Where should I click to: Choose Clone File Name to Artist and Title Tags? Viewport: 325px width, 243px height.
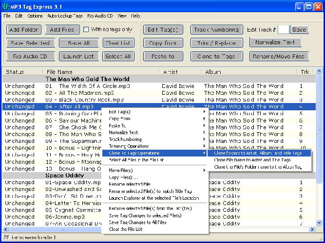pos(259,160)
